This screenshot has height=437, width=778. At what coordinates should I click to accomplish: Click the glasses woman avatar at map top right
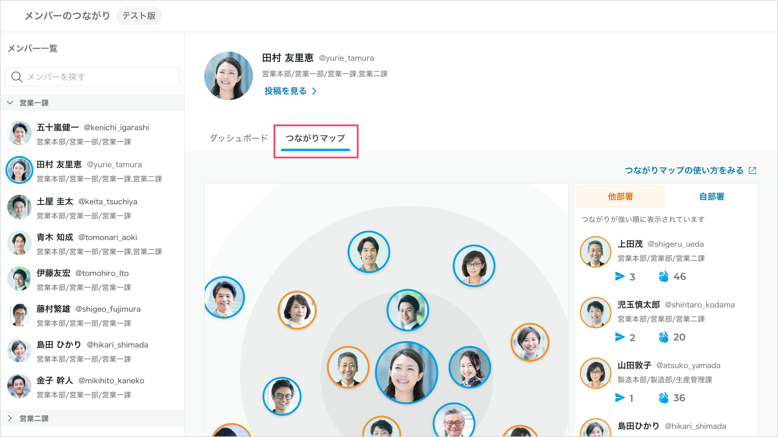(474, 266)
